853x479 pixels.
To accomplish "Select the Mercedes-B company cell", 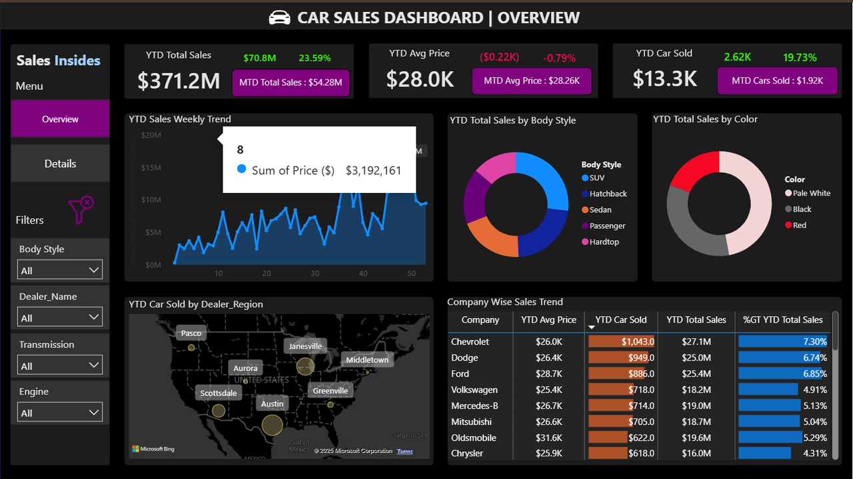I will pyautogui.click(x=474, y=406).
